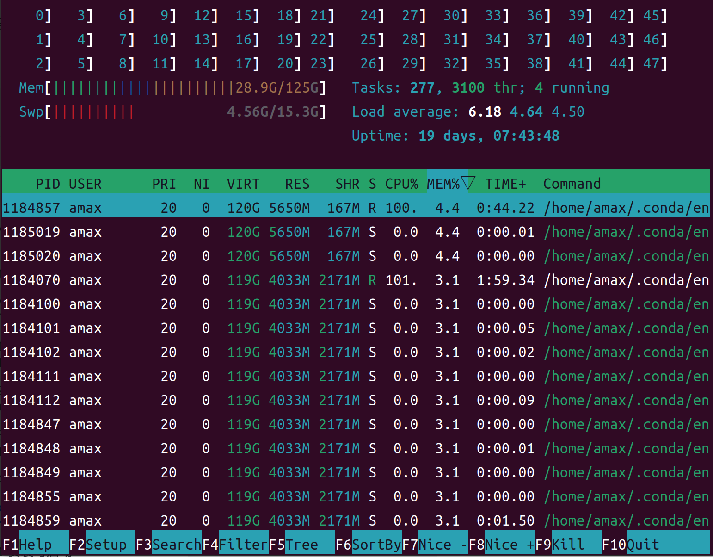Sort by TIME+ column header

pyautogui.click(x=505, y=184)
